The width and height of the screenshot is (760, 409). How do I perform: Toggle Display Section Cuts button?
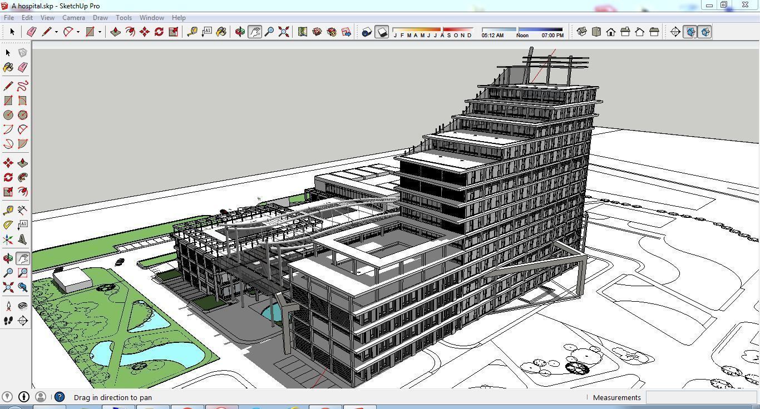(704, 32)
